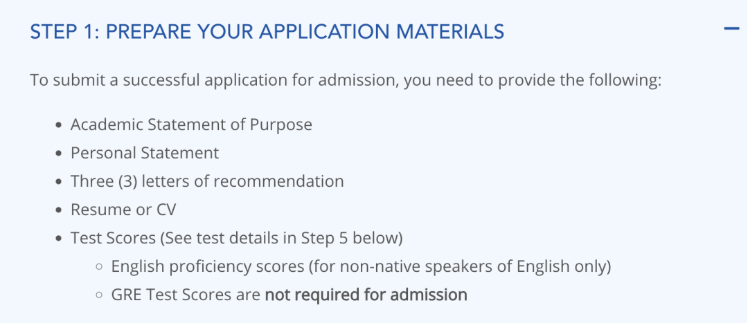Click the words Step 5 below

(x=349, y=238)
